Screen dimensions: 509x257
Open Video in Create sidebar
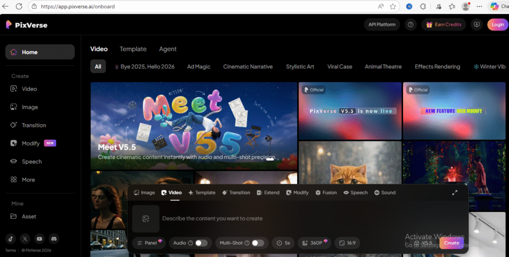23,89
